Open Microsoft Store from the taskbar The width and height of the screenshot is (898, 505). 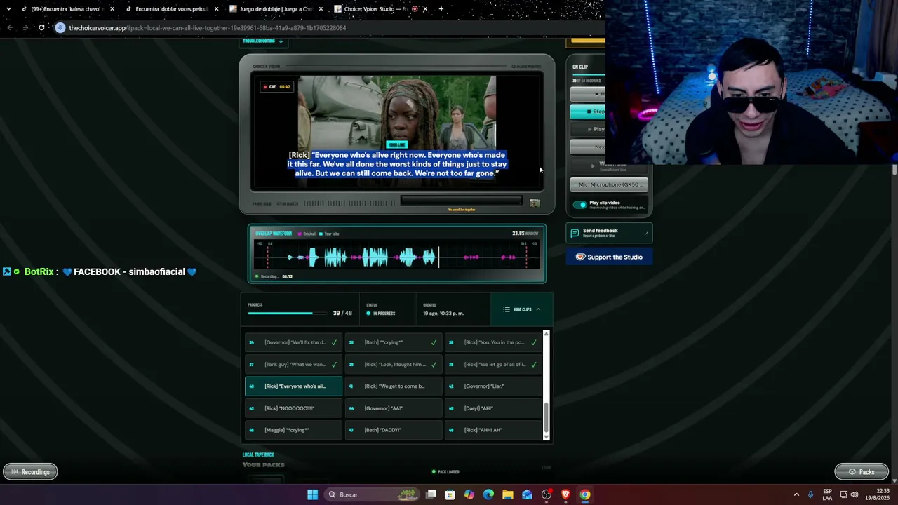450,494
